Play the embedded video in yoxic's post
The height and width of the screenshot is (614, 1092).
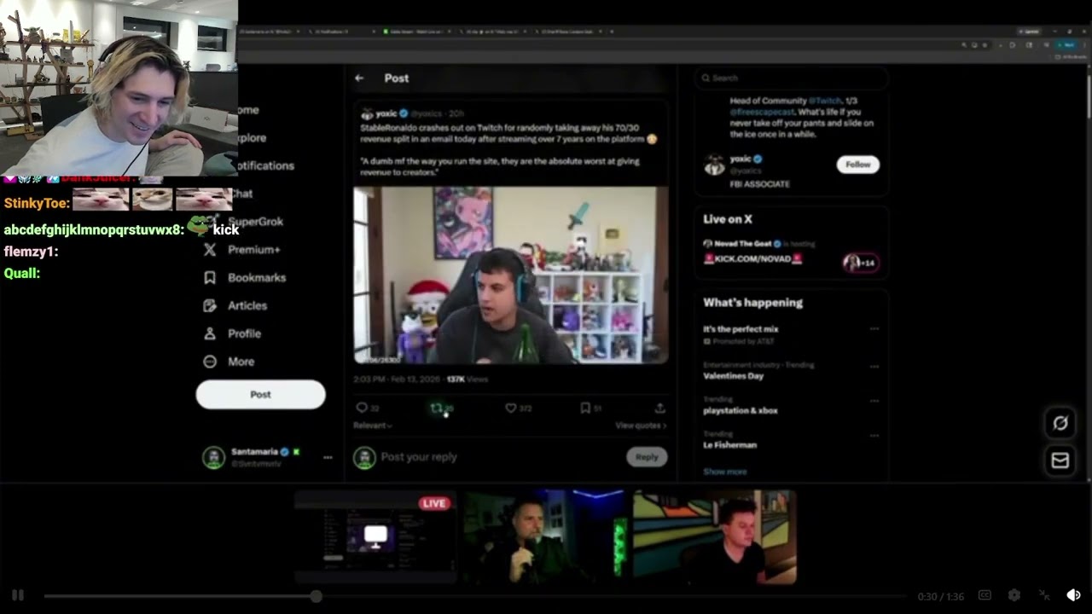pyautogui.click(x=510, y=275)
